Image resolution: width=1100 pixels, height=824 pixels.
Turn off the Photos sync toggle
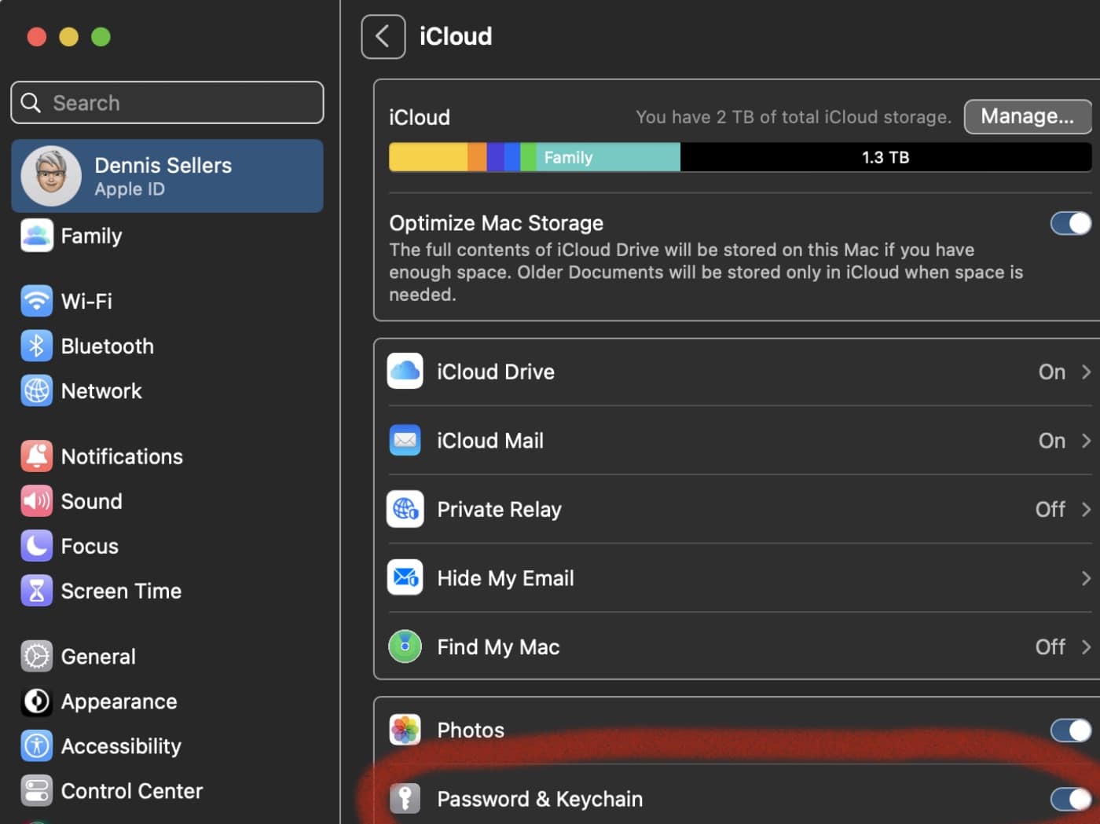tap(1070, 731)
